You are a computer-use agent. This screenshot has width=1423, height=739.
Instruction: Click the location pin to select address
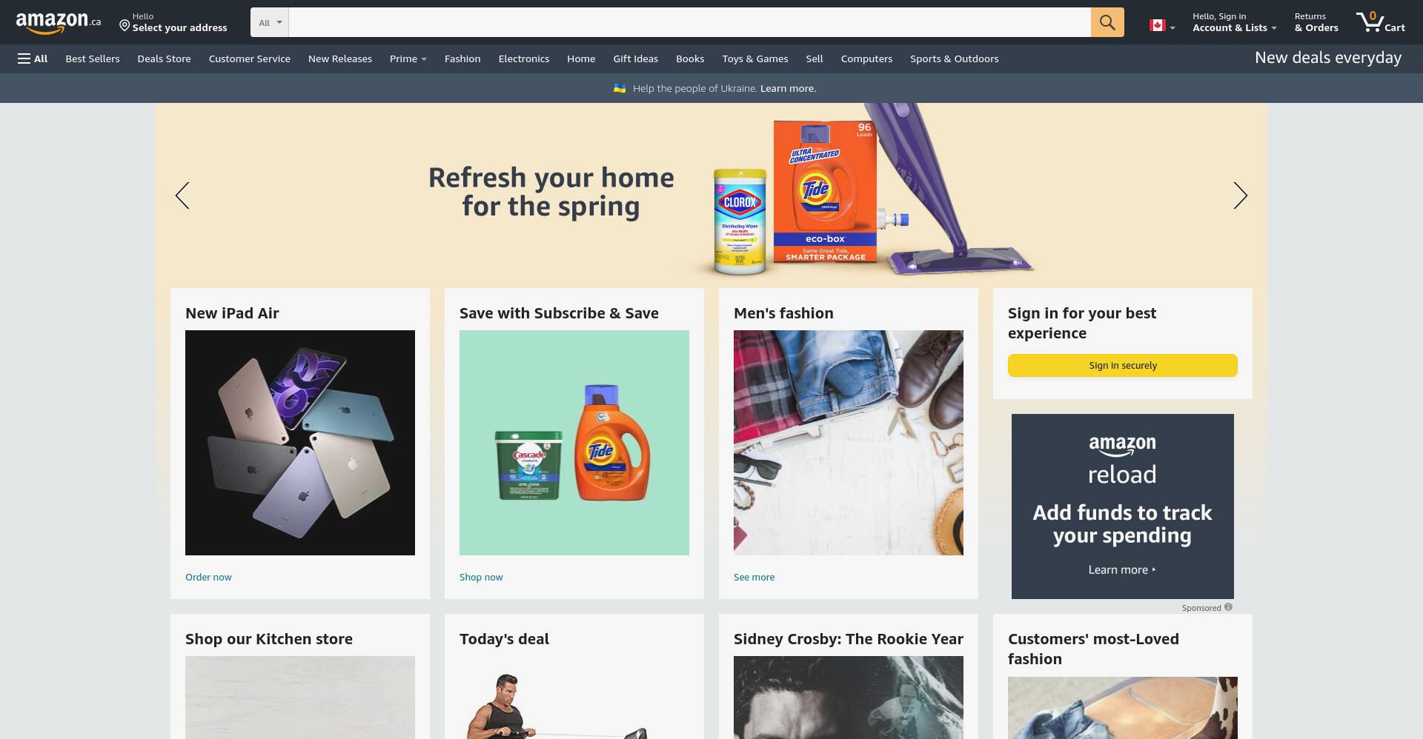(125, 26)
